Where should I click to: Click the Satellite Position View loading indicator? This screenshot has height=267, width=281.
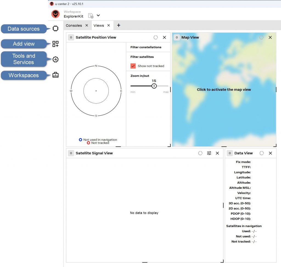(x=156, y=38)
